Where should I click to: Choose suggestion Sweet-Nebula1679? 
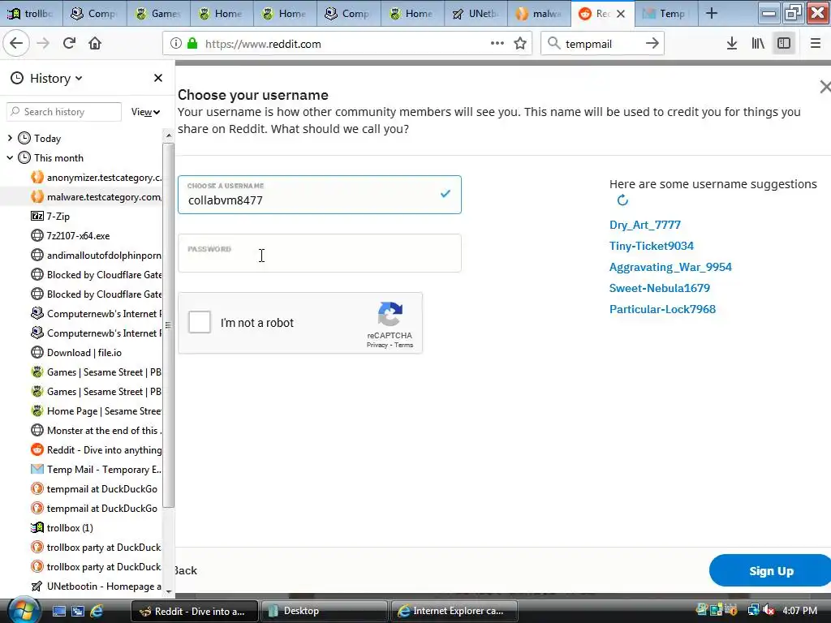[659, 288]
